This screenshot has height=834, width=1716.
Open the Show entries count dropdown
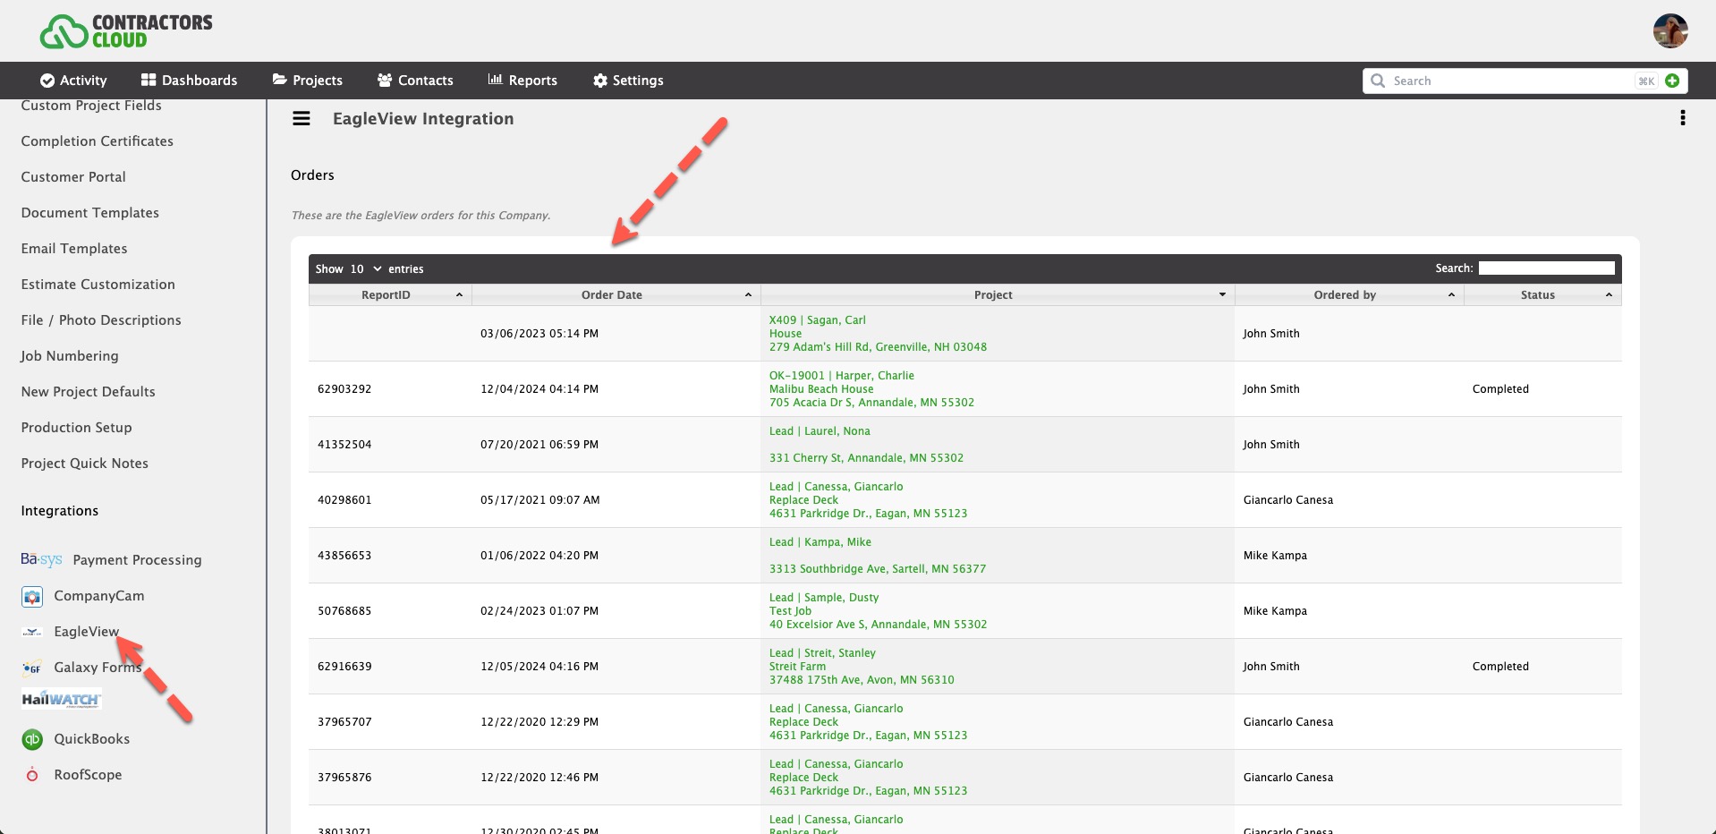366,268
